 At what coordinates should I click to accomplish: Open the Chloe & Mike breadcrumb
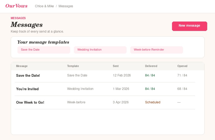click(44, 6)
